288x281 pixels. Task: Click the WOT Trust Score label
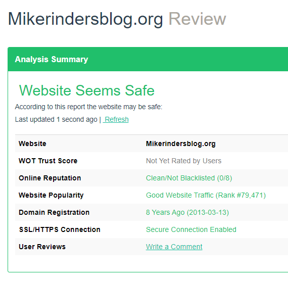pos(48,161)
